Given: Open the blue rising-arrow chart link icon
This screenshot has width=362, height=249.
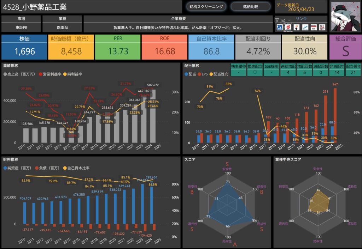Looking at the screenshot, I should point(305,28).
